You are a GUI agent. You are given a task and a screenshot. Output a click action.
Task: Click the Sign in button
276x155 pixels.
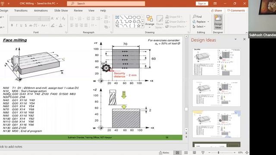[202, 3]
